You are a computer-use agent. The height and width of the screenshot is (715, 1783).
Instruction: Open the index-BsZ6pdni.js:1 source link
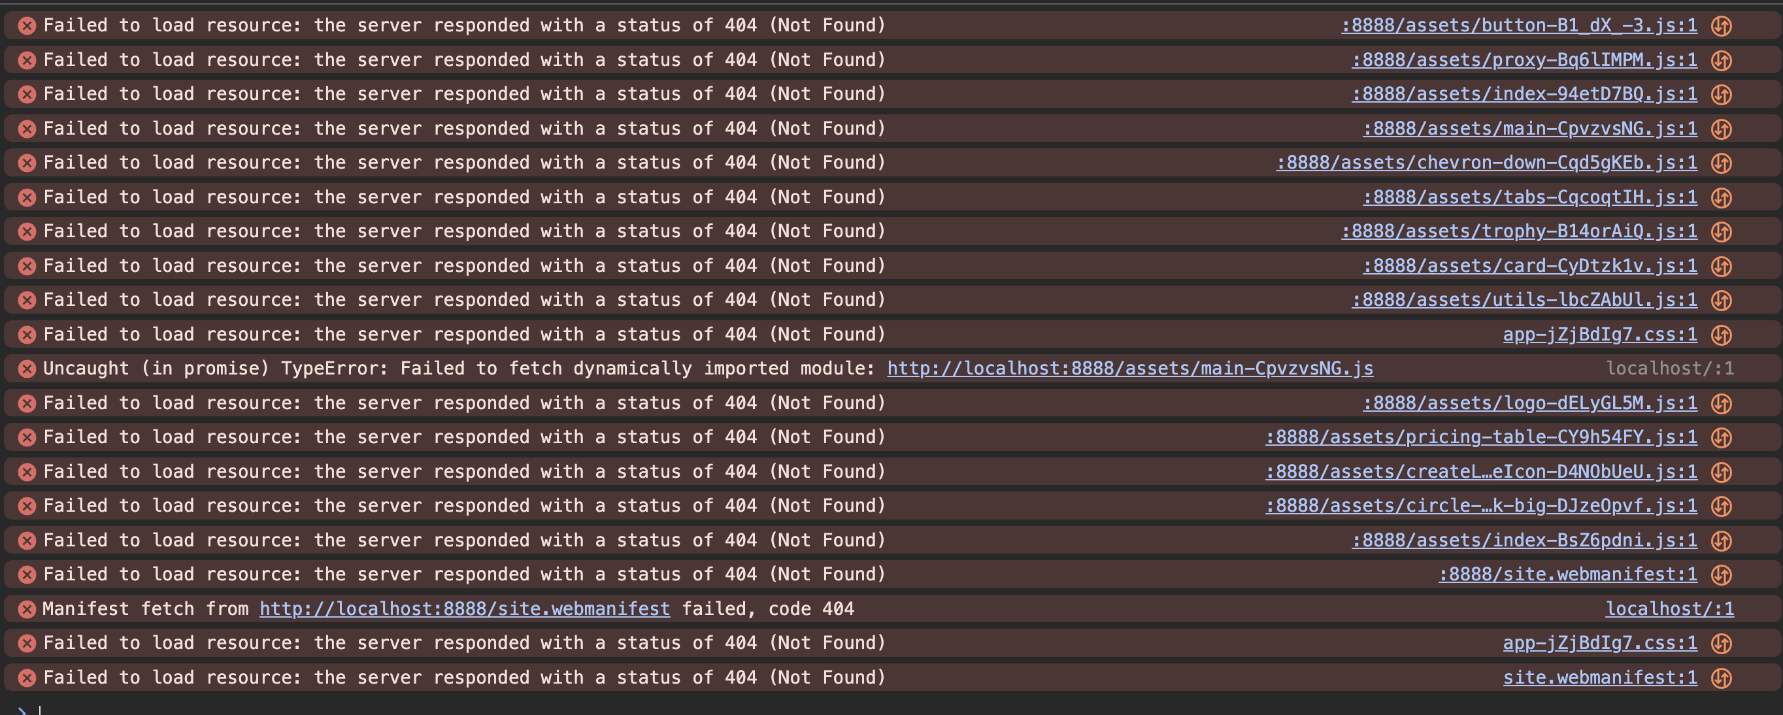point(1524,540)
